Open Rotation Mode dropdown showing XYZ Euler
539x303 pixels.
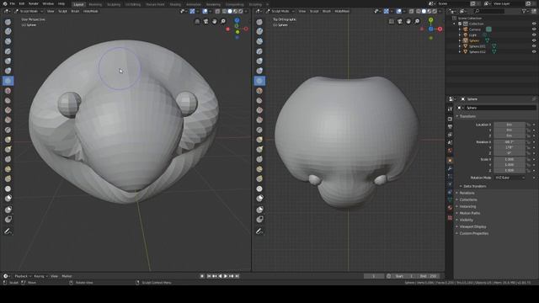click(x=510, y=178)
